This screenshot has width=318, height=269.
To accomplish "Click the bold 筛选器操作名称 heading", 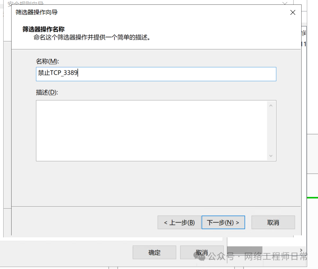I will pyautogui.click(x=44, y=29).
